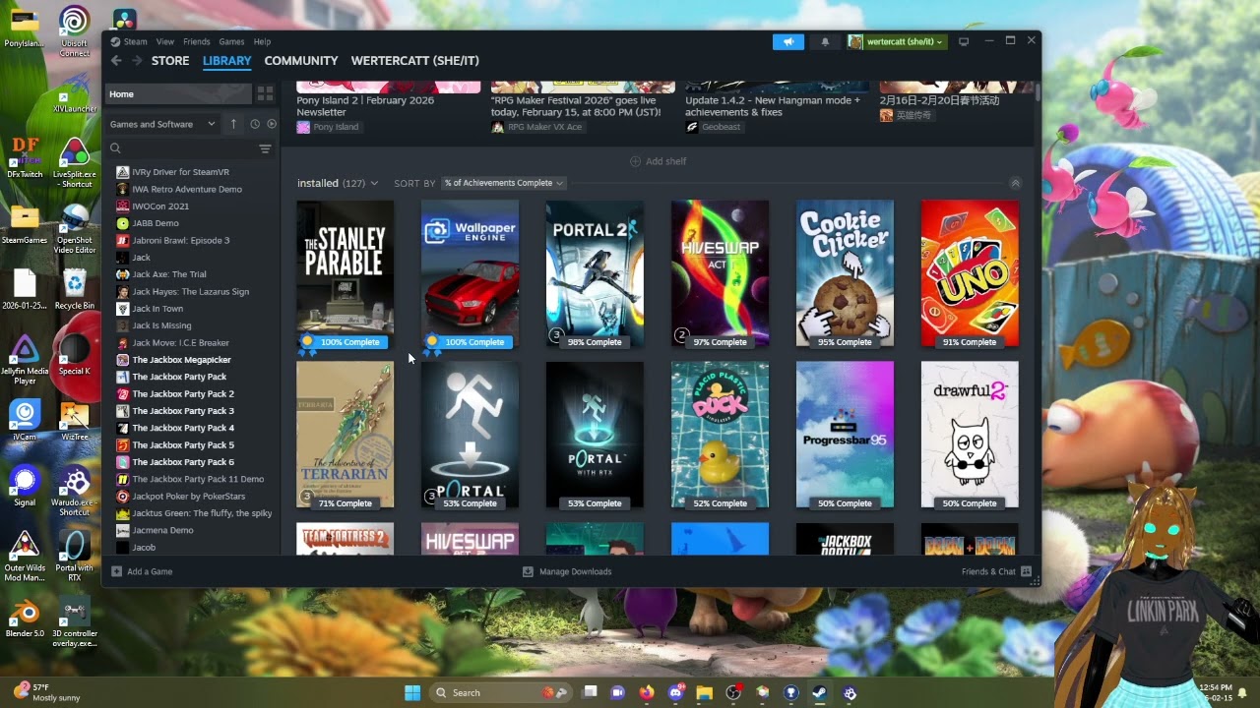Select IVRy Driver for SteamVR in list
The image size is (1260, 708).
[x=180, y=172]
